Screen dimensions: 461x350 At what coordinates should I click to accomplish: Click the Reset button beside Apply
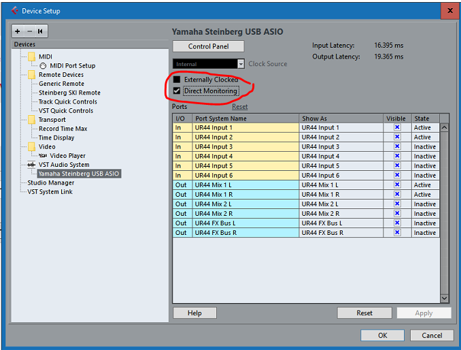(x=364, y=313)
